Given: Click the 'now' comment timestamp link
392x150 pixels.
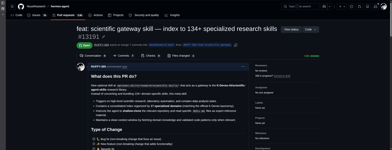Looking at the screenshot, I should click(125, 67).
